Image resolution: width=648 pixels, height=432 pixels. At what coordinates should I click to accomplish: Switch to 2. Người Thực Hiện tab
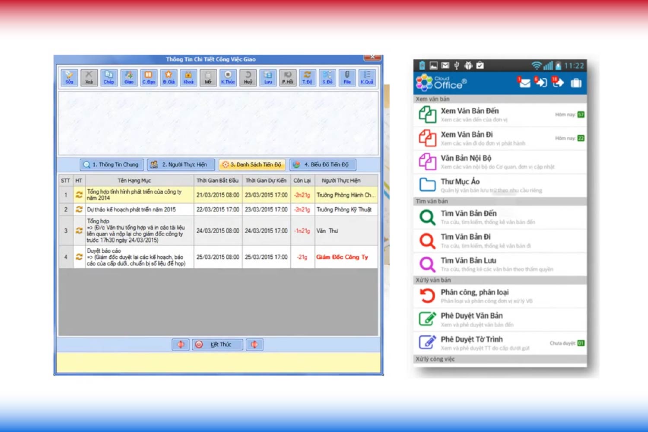(x=181, y=165)
